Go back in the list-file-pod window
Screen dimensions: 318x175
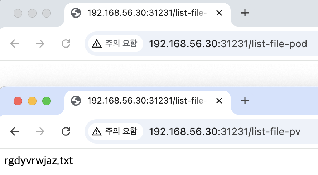tap(14, 44)
